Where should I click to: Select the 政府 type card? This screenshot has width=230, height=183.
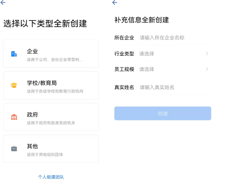point(51,117)
